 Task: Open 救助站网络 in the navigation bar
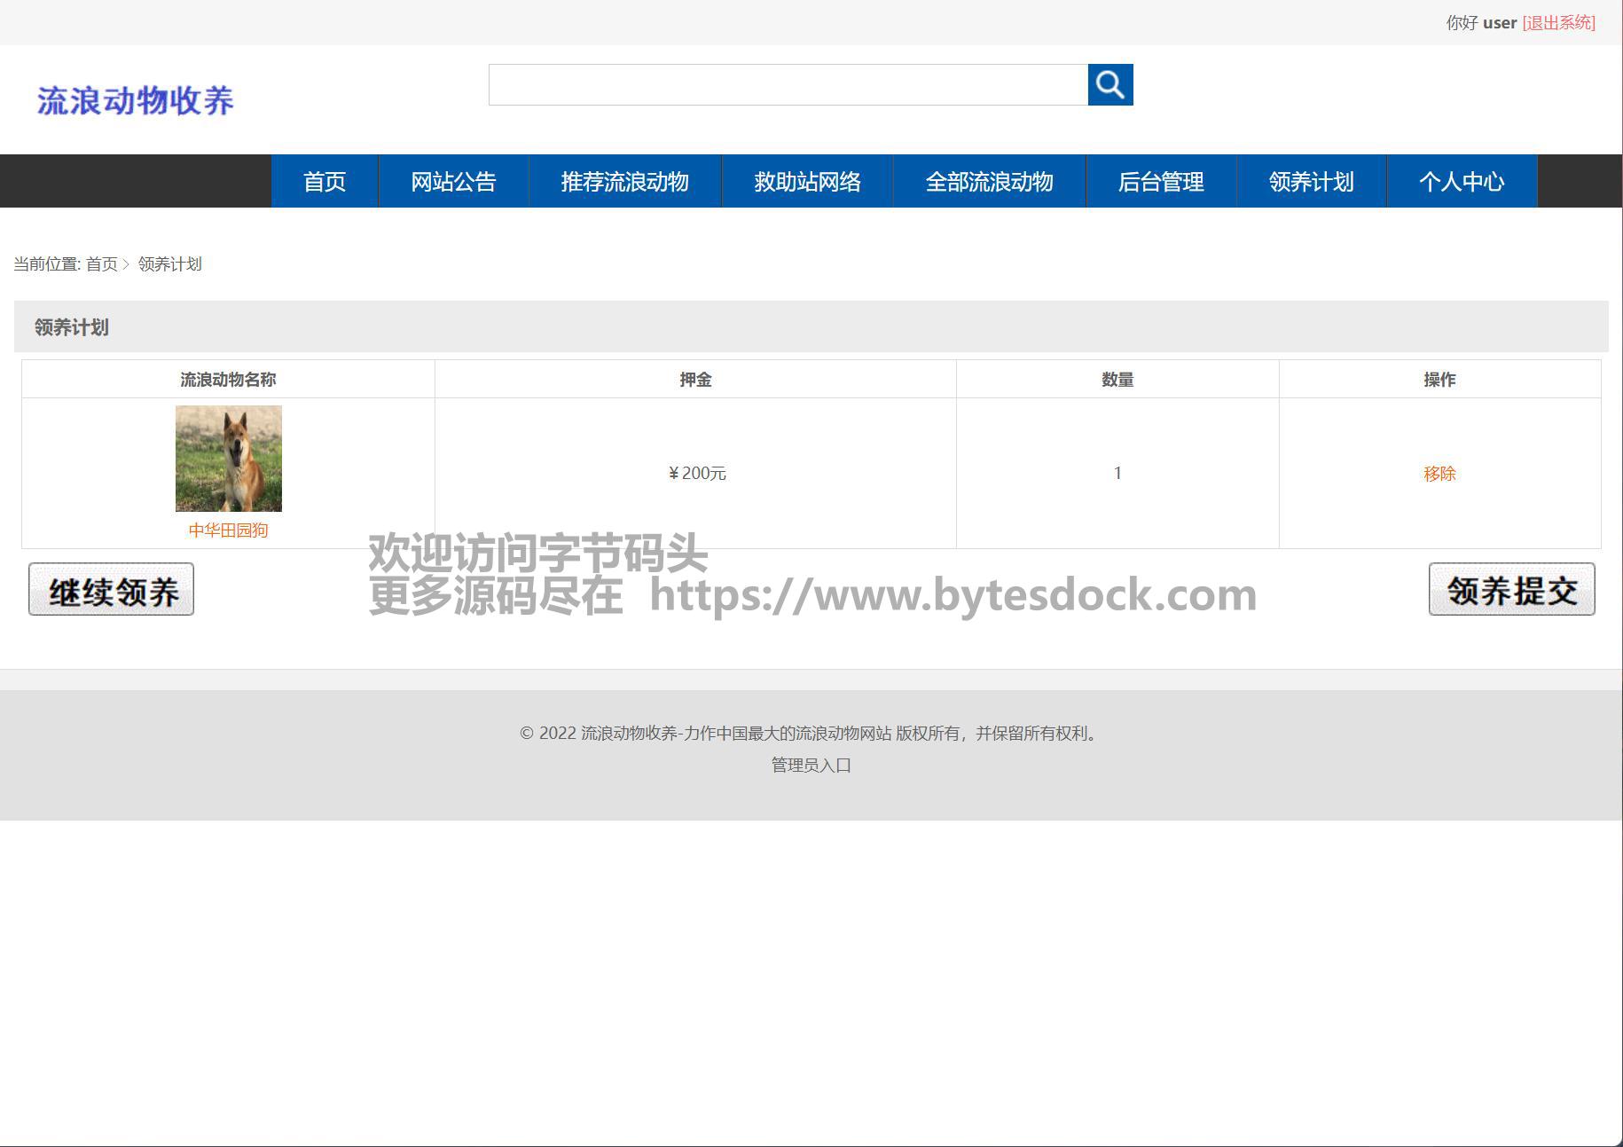point(807,182)
